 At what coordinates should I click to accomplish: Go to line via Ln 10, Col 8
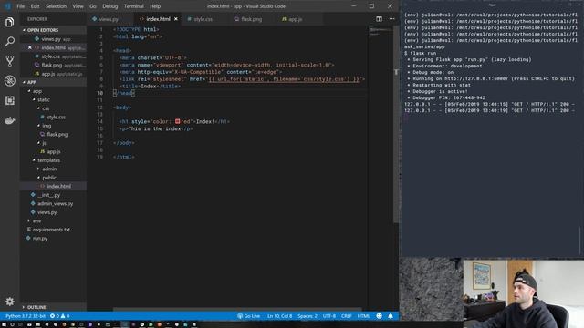280,316
